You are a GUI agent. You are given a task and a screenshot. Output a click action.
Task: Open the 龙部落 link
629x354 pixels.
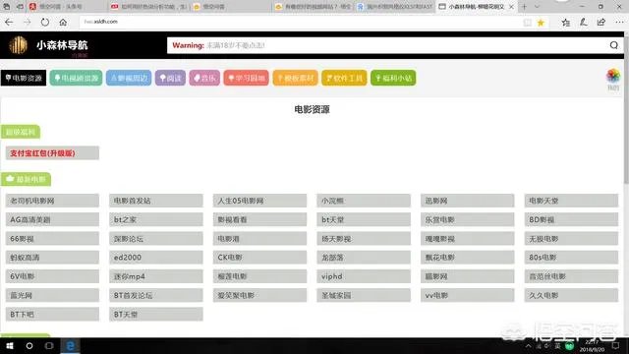[364, 258]
